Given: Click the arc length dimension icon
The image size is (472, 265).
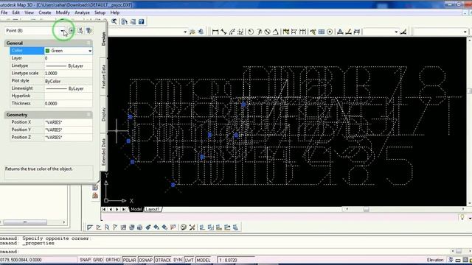Looking at the screenshot, I should 232,32.
